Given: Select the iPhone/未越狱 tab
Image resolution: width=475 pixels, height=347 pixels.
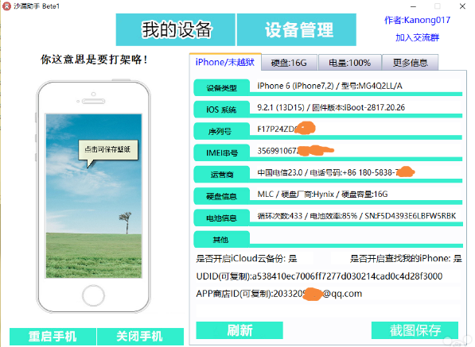Looking at the screenshot, I should point(225,62).
